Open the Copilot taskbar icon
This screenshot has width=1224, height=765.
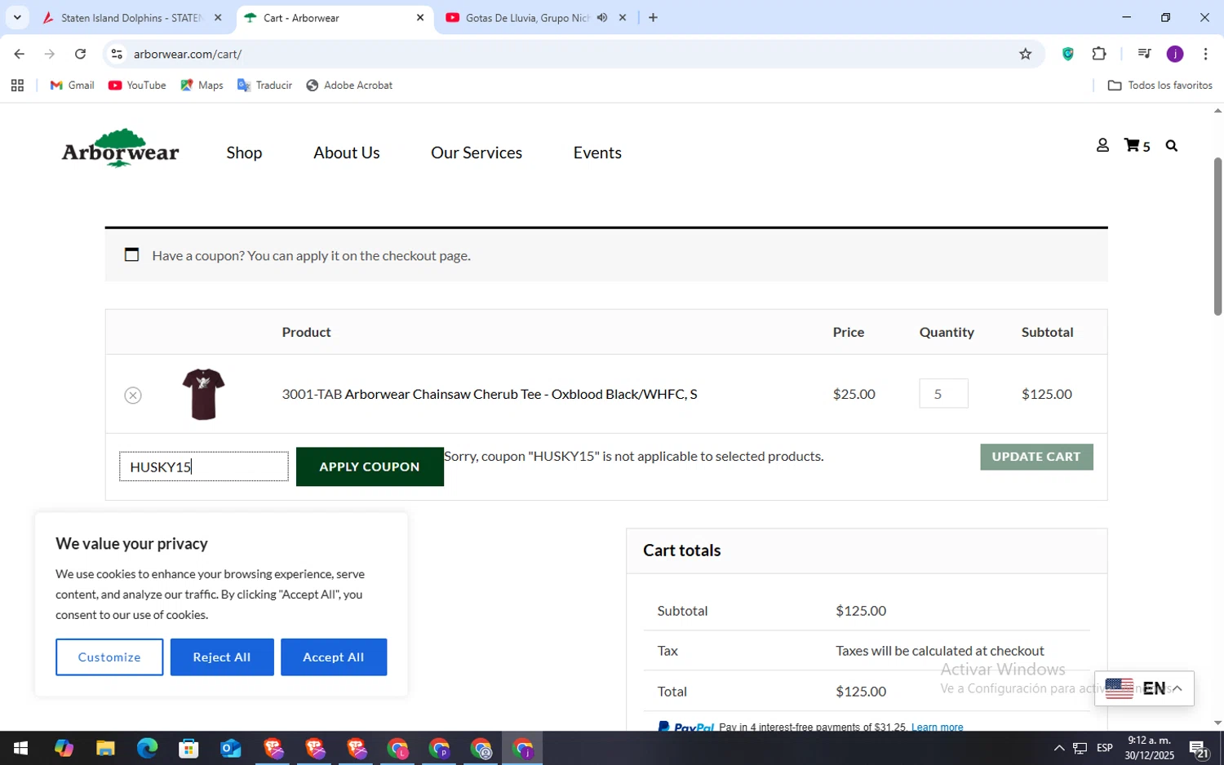64,748
